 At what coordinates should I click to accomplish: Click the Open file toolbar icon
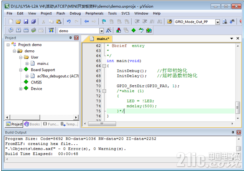[18, 21]
